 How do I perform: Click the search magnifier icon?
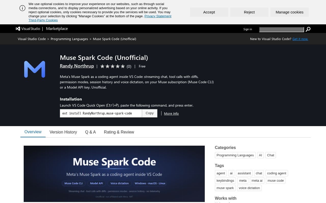[x=308, y=29]
